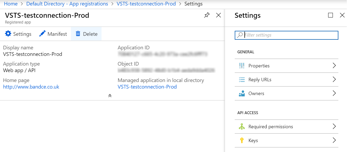
Task: Click the 'Home page' label
Action: click(x=16, y=80)
